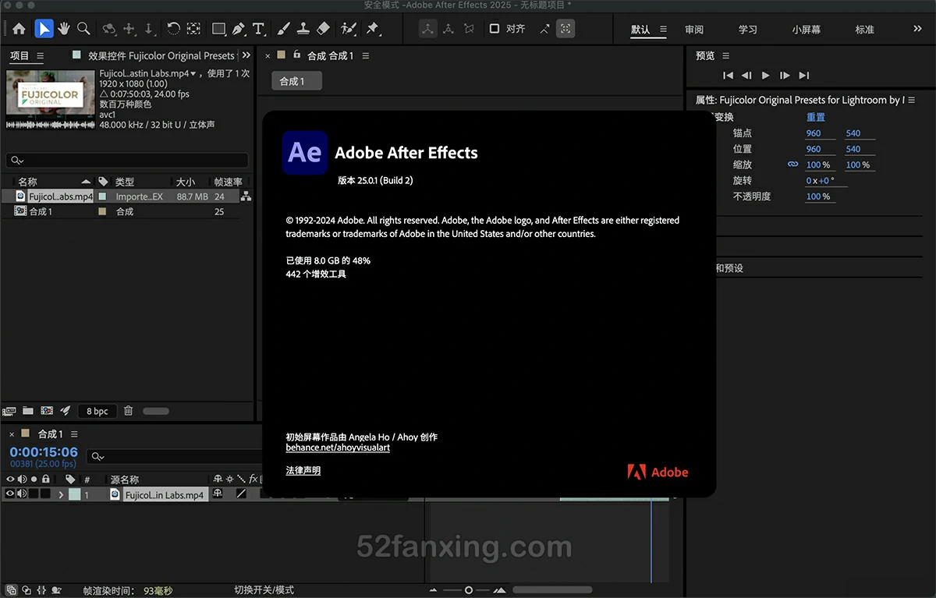Toggle layer 1 quality slash switch
936x598 pixels.
pyautogui.click(x=242, y=494)
